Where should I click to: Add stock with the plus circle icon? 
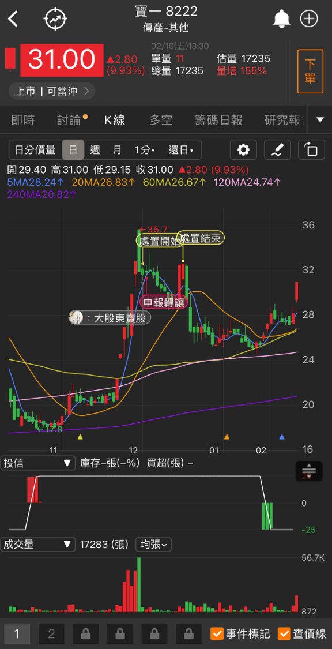pyautogui.click(x=309, y=18)
